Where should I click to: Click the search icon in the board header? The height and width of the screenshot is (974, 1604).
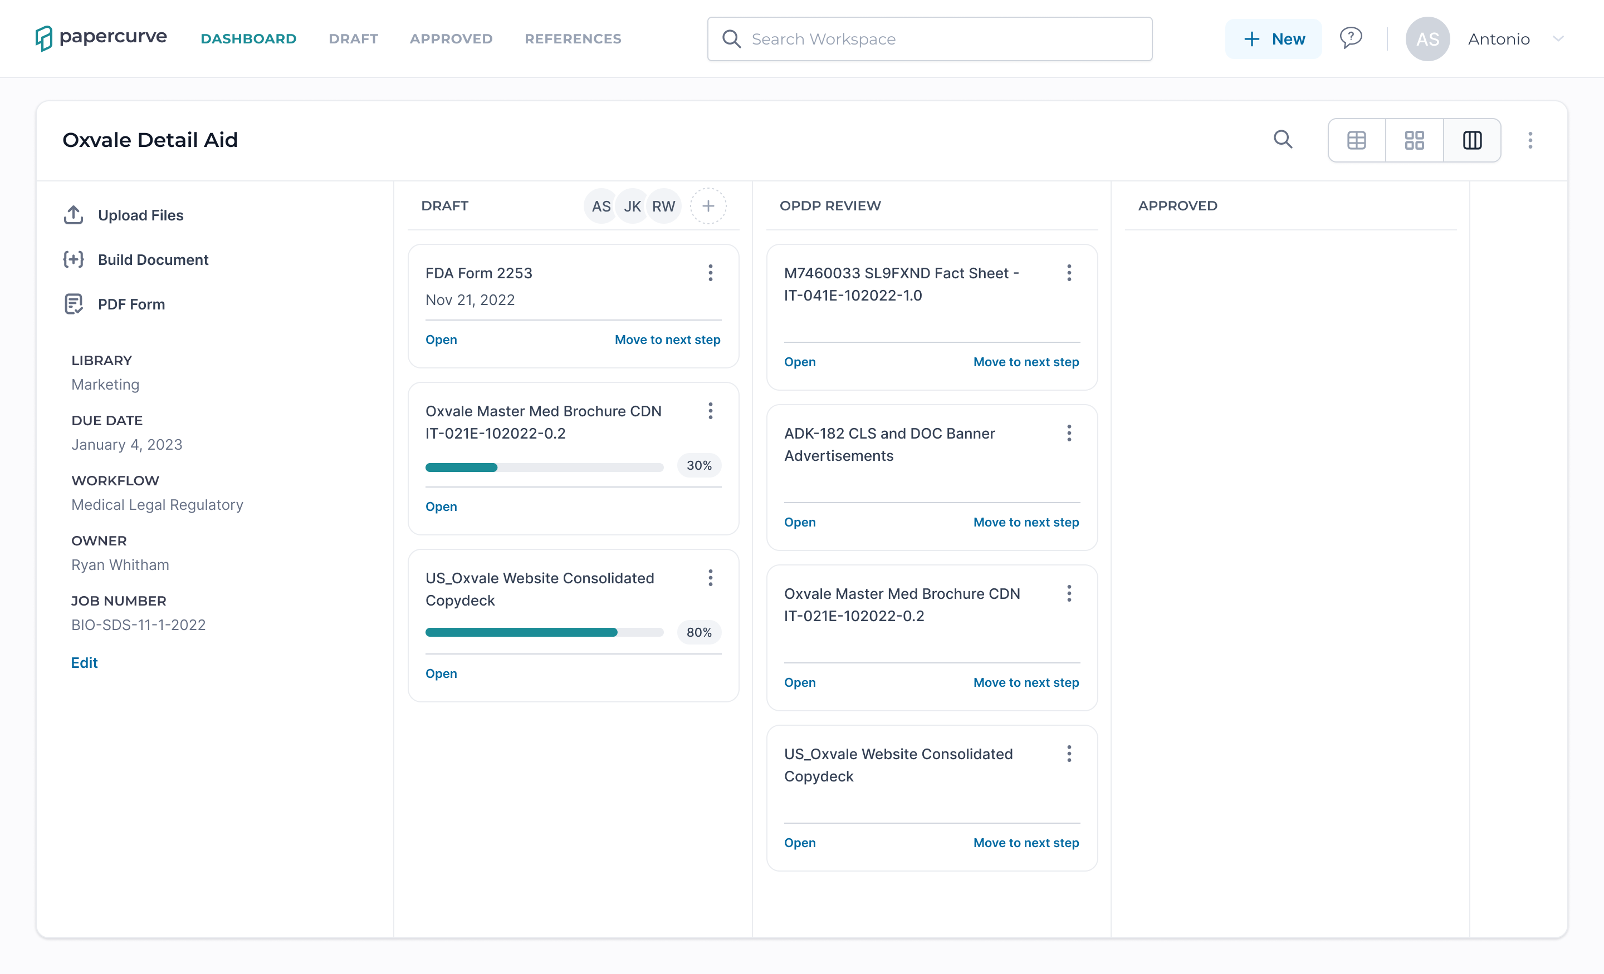pyautogui.click(x=1283, y=139)
